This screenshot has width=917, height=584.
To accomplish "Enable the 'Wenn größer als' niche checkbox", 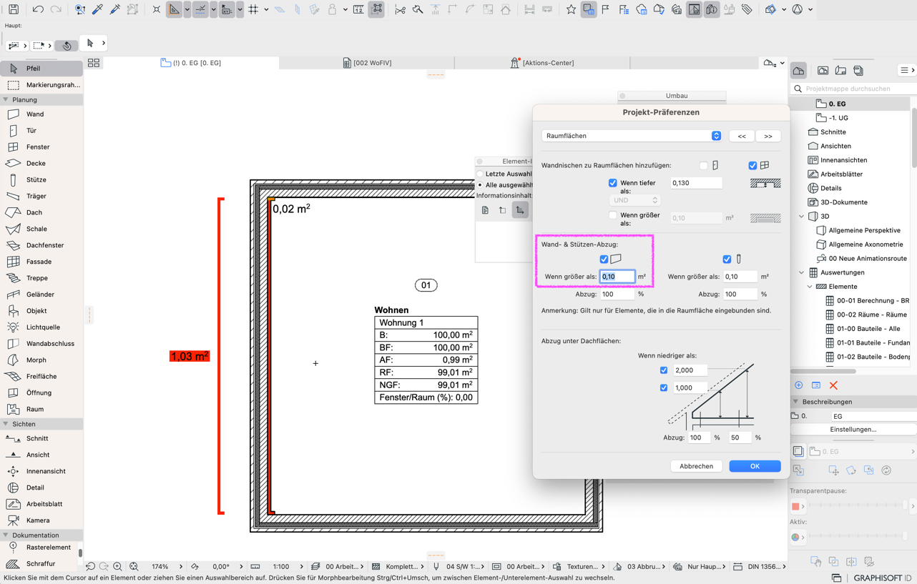I will pyautogui.click(x=612, y=214).
